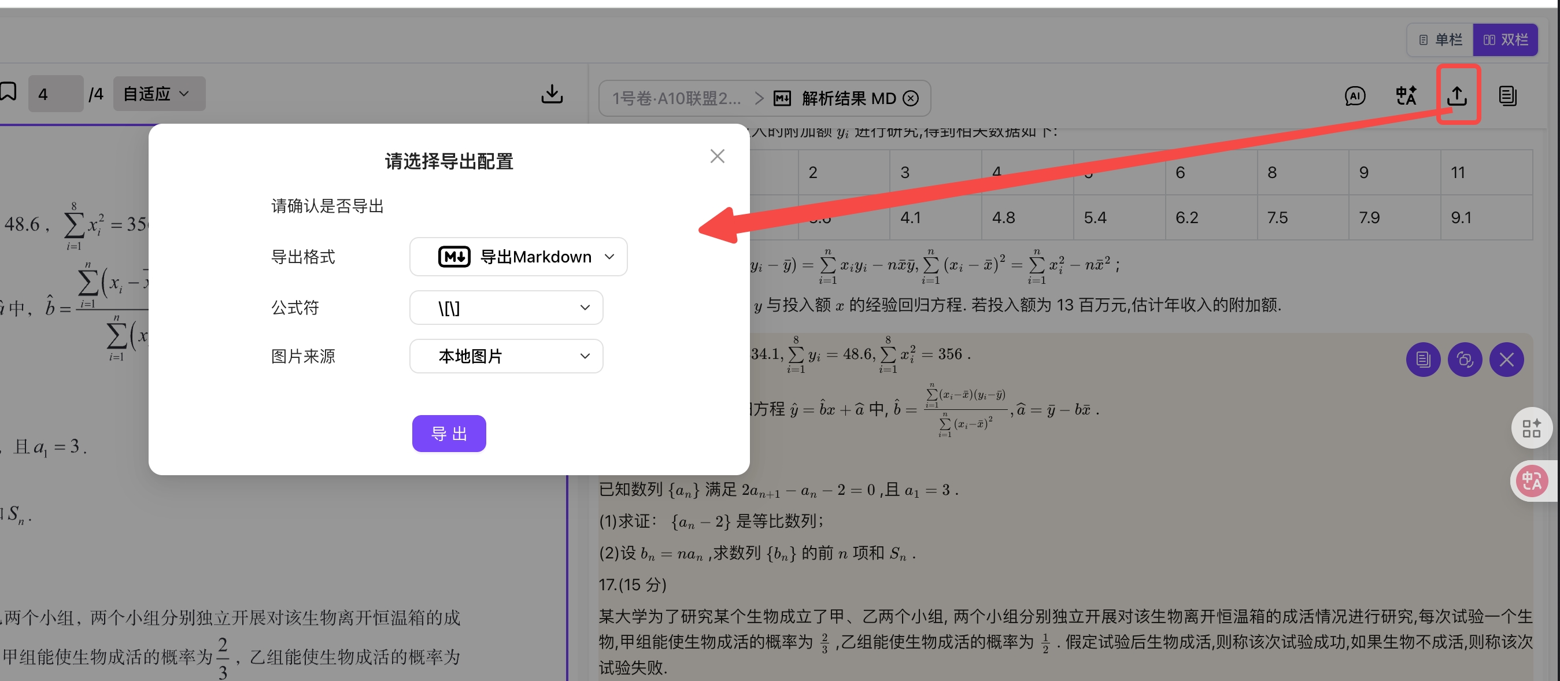Open the 公式符 dropdown

(507, 308)
